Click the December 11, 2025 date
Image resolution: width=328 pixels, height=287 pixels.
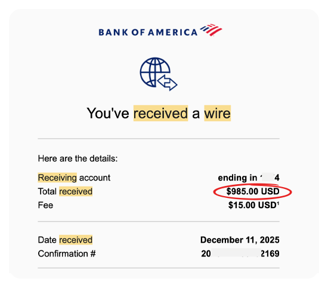240,240
